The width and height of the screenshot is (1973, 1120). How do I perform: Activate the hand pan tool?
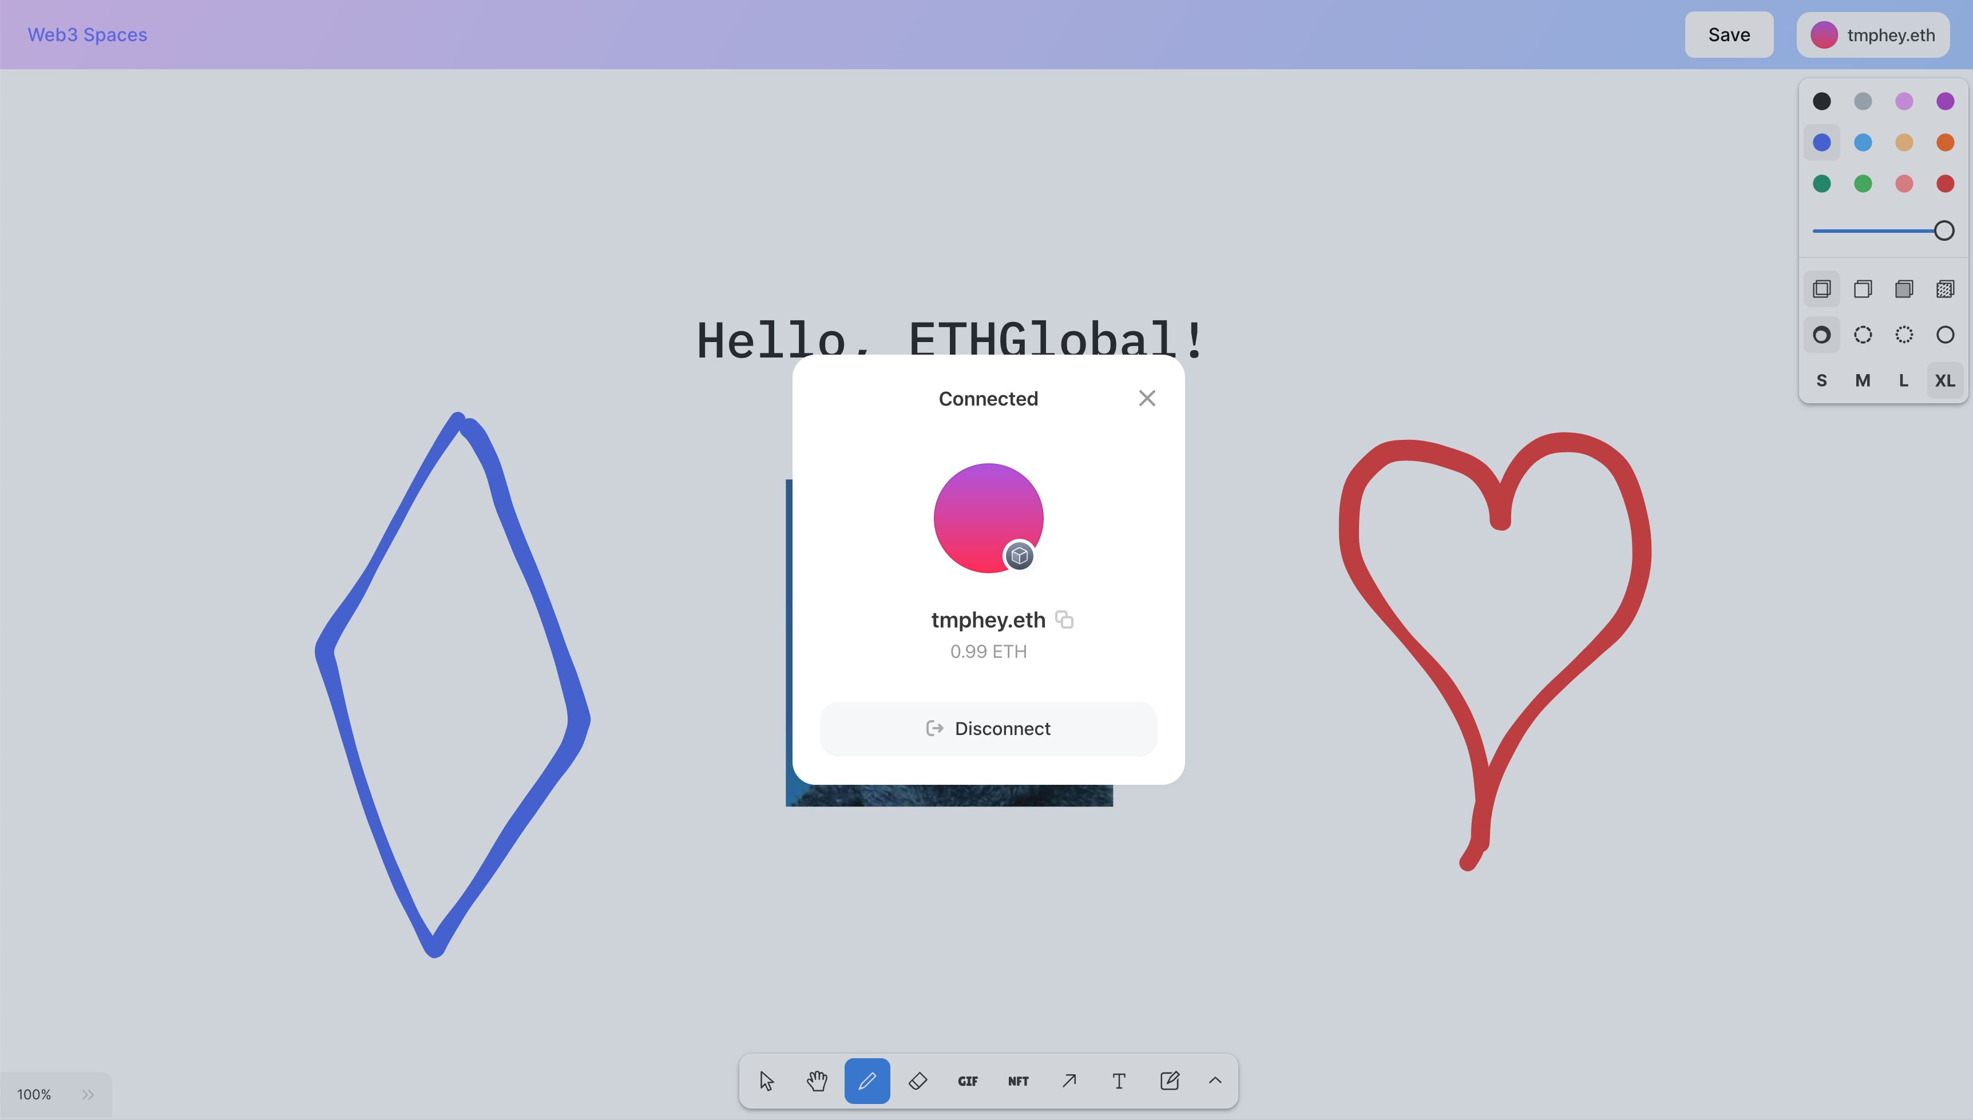(x=817, y=1081)
